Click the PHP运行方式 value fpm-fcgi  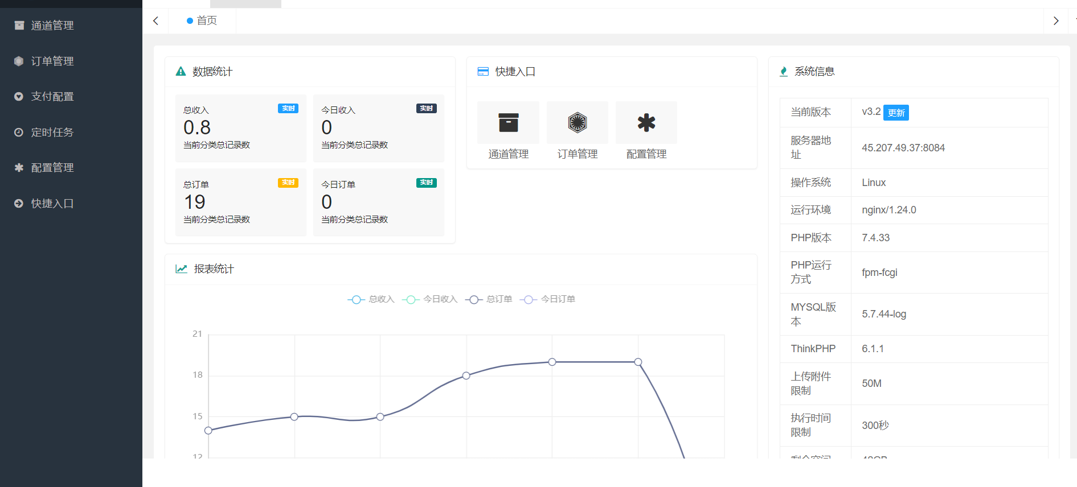point(880,273)
